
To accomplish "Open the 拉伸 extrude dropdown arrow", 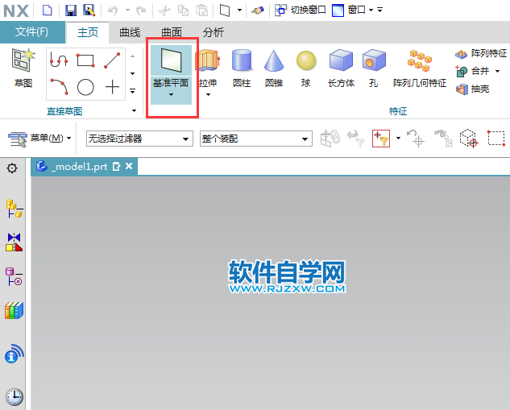I will tap(208, 94).
